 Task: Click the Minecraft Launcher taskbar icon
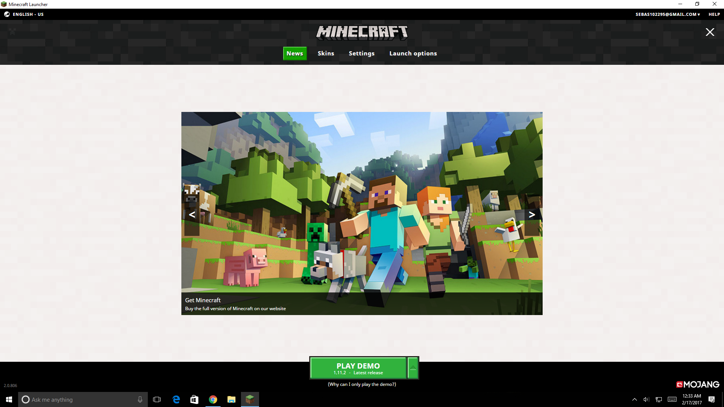[250, 399]
